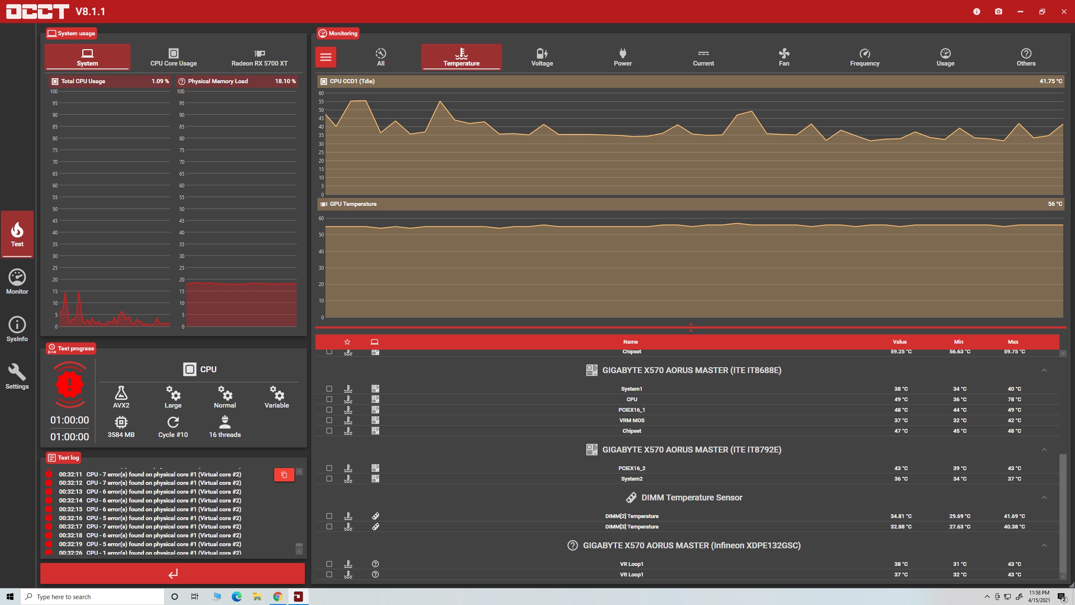
Task: Show hidden icons in system tray
Action: click(987, 597)
